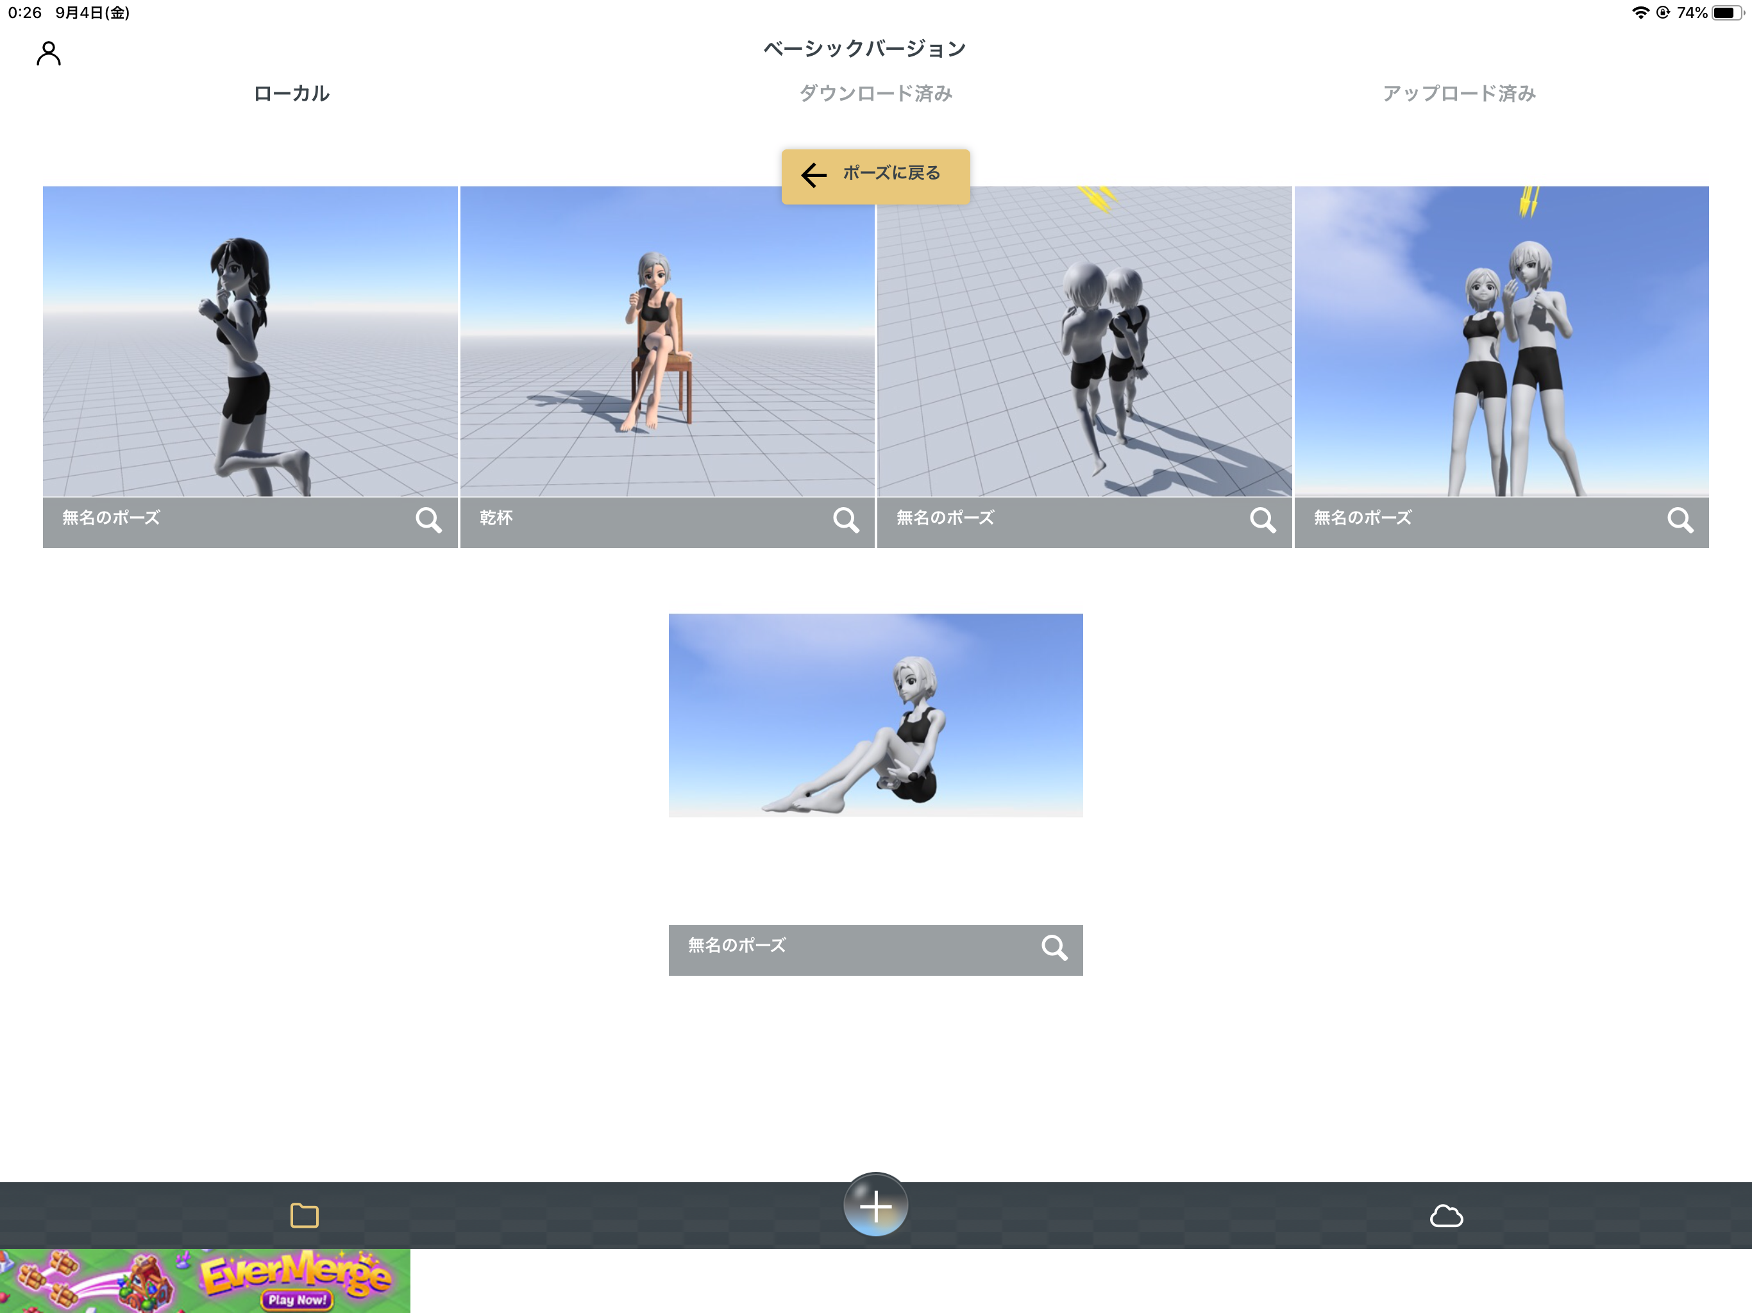
Task: Open the sitting on ground pose thumbnail
Action: point(875,715)
